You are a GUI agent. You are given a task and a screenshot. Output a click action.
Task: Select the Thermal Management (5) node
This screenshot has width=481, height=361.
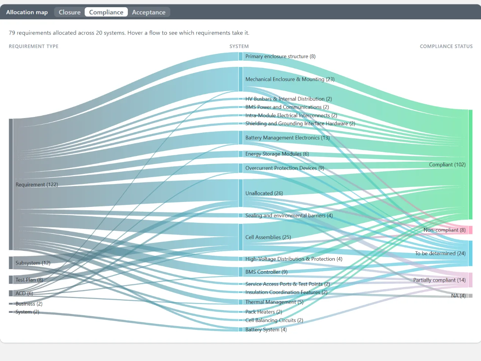coord(274,302)
